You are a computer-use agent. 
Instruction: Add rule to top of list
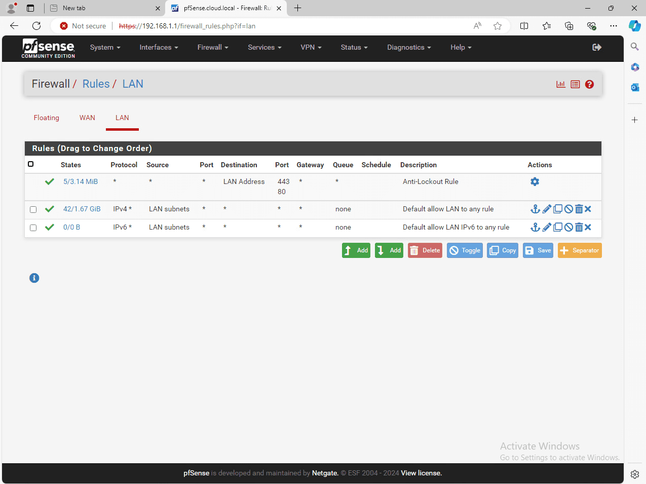coord(356,250)
